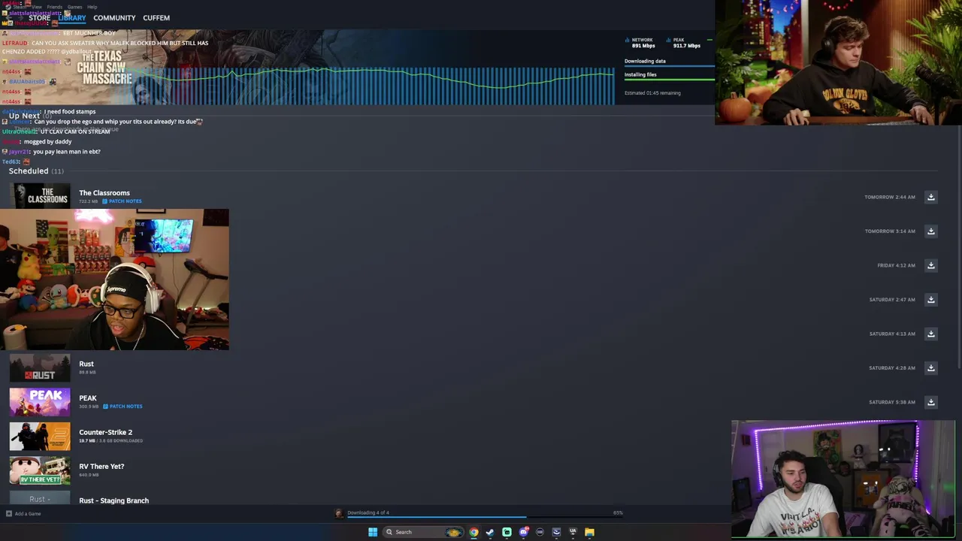Viewport: 962px width, 541px height.
Task: Open PEAK patch notes
Action: pyautogui.click(x=123, y=407)
